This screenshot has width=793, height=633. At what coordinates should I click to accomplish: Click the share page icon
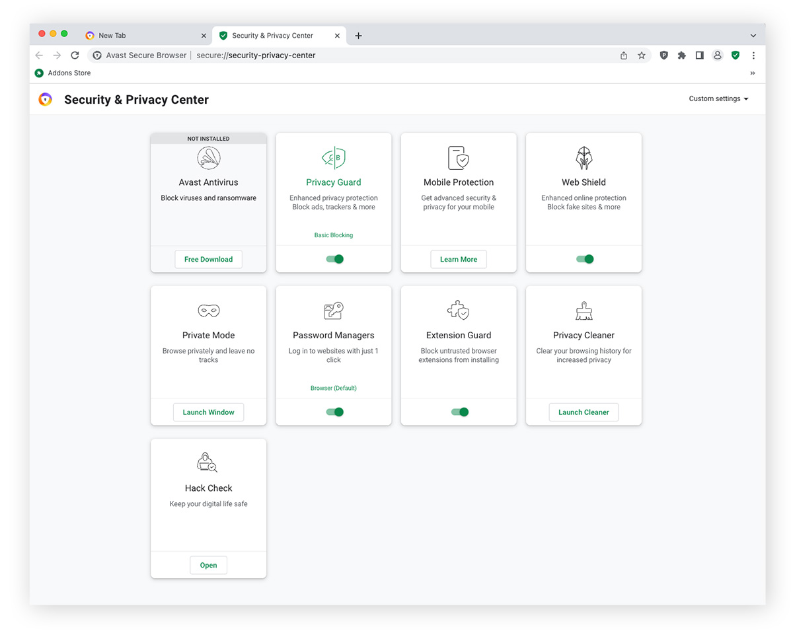click(623, 56)
